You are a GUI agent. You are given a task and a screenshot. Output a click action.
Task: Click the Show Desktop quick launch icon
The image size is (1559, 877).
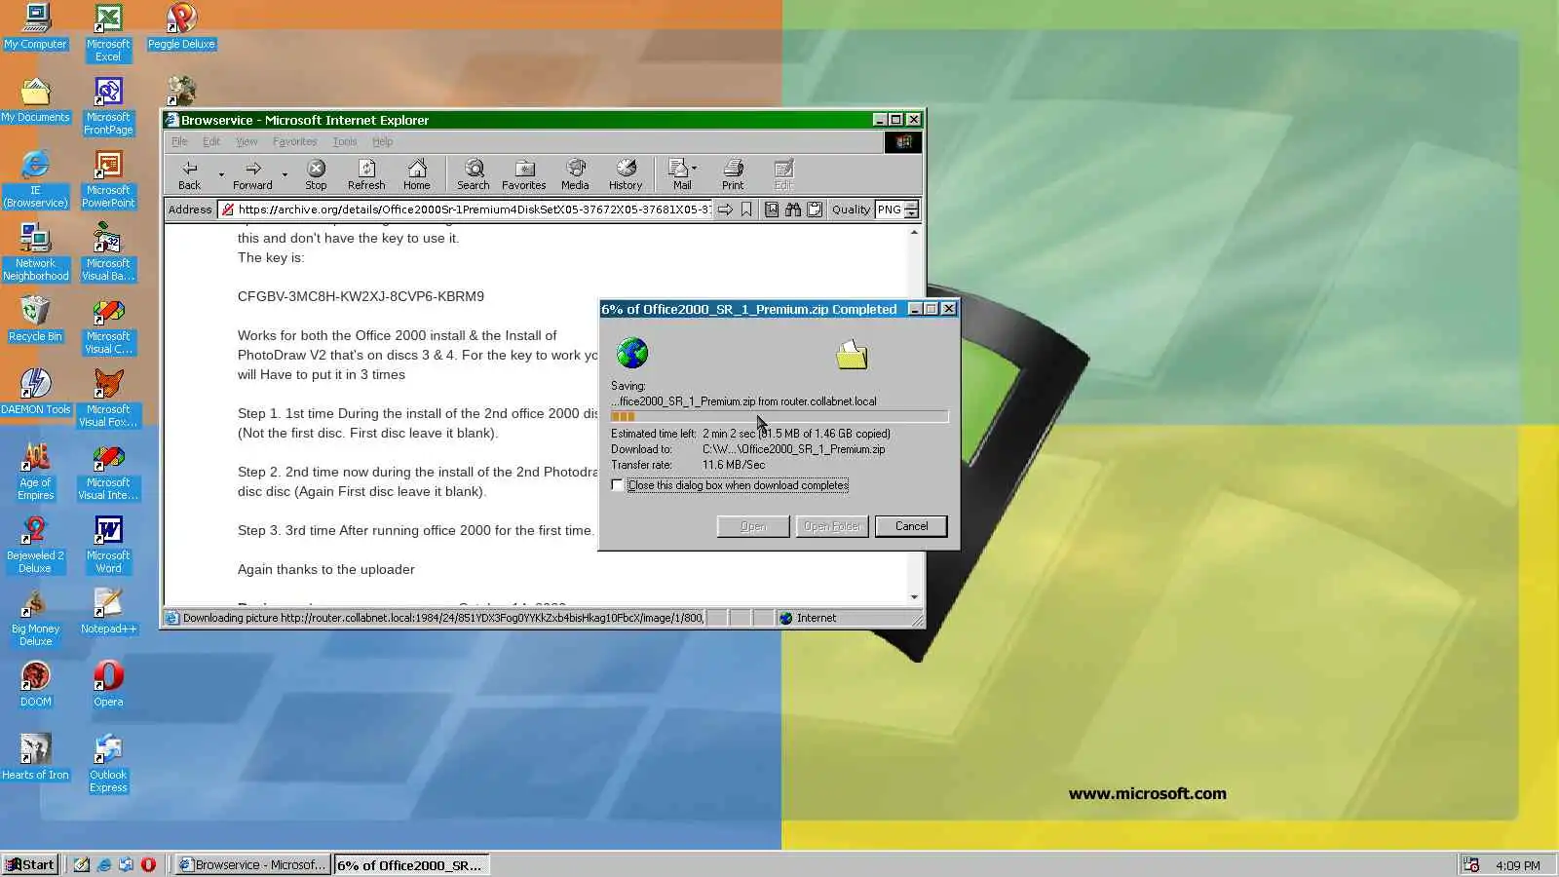pyautogui.click(x=81, y=864)
